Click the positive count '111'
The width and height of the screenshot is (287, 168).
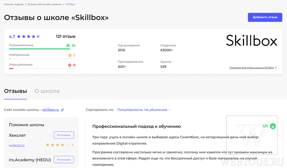74,45
